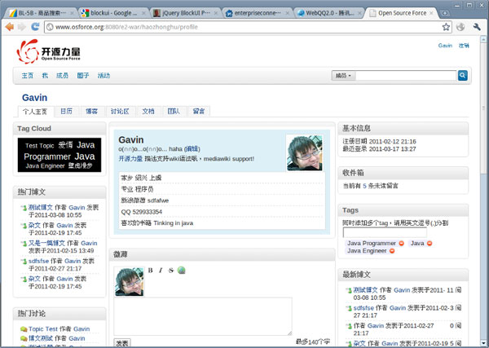
Task: Remove the Java tag
Action: pyautogui.click(x=430, y=243)
